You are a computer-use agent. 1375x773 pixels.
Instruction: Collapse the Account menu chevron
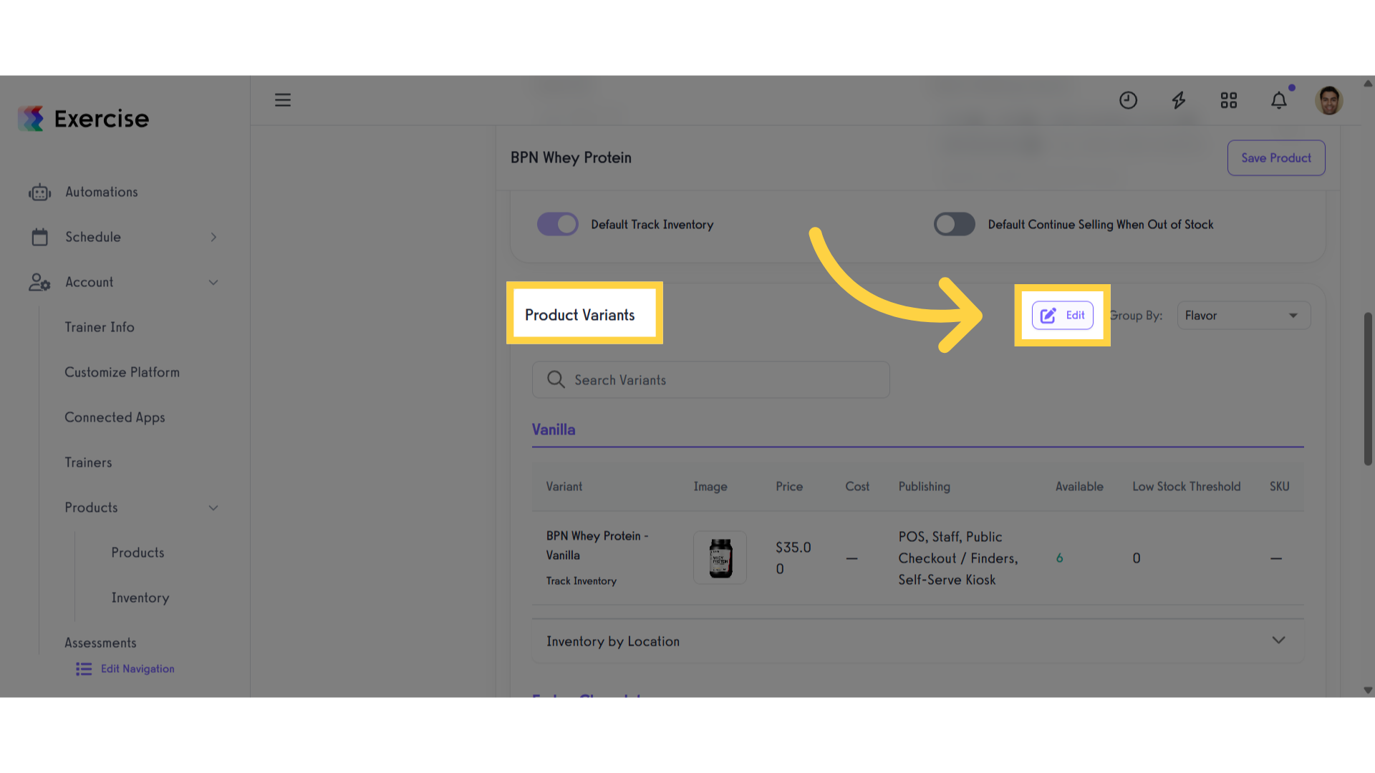pos(213,282)
